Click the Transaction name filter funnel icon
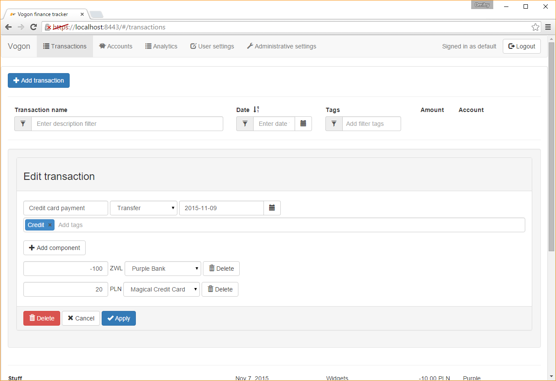This screenshot has width=556, height=381. [23, 124]
